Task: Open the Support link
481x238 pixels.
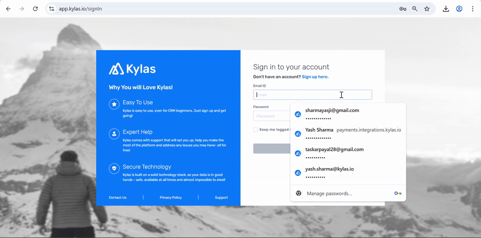Action: [221, 197]
